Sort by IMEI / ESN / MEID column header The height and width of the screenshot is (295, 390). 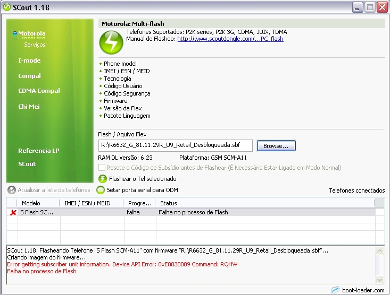click(92, 203)
